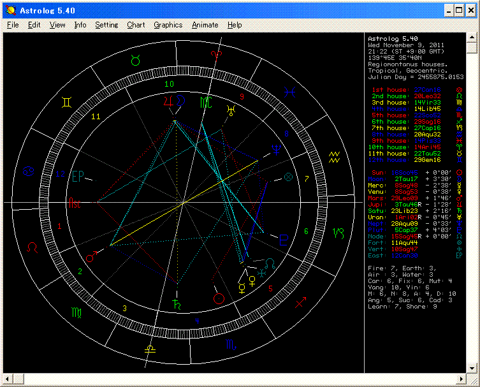Viewport: 480px width, 387px height.
Task: Click the house number 4 label
Action: click(197, 321)
